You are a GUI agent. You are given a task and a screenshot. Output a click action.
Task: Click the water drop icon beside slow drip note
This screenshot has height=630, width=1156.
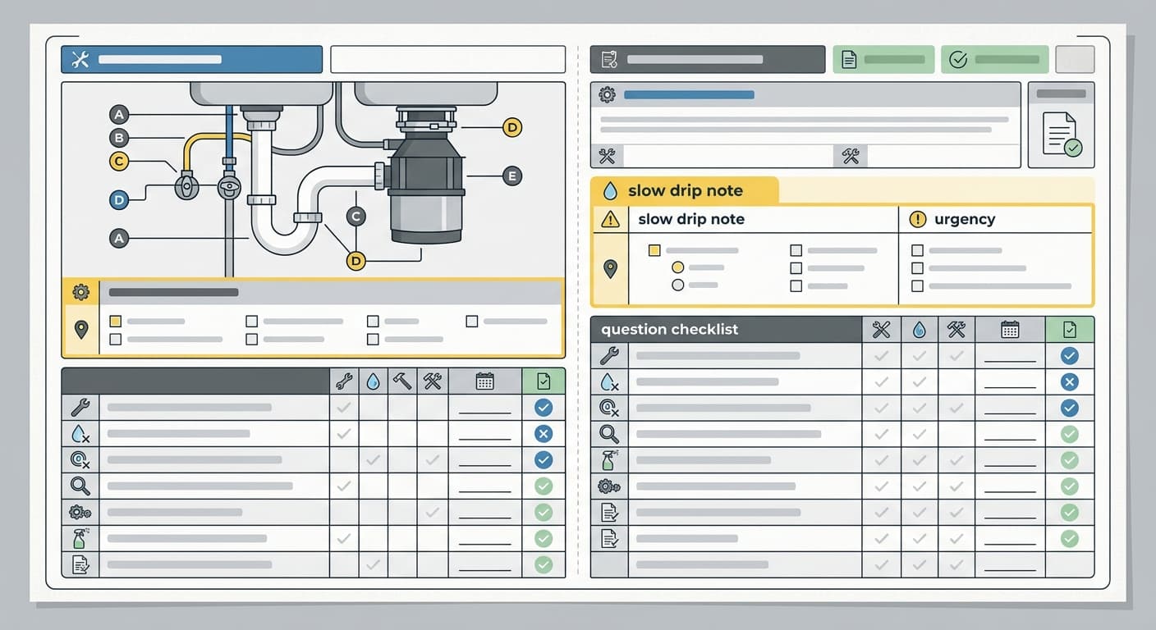tap(610, 190)
